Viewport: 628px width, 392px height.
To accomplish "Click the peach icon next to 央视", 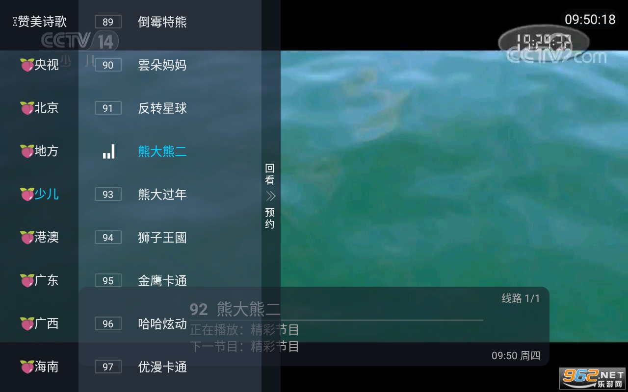I will [26, 65].
